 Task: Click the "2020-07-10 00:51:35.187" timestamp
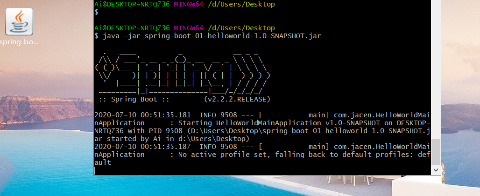142,147
